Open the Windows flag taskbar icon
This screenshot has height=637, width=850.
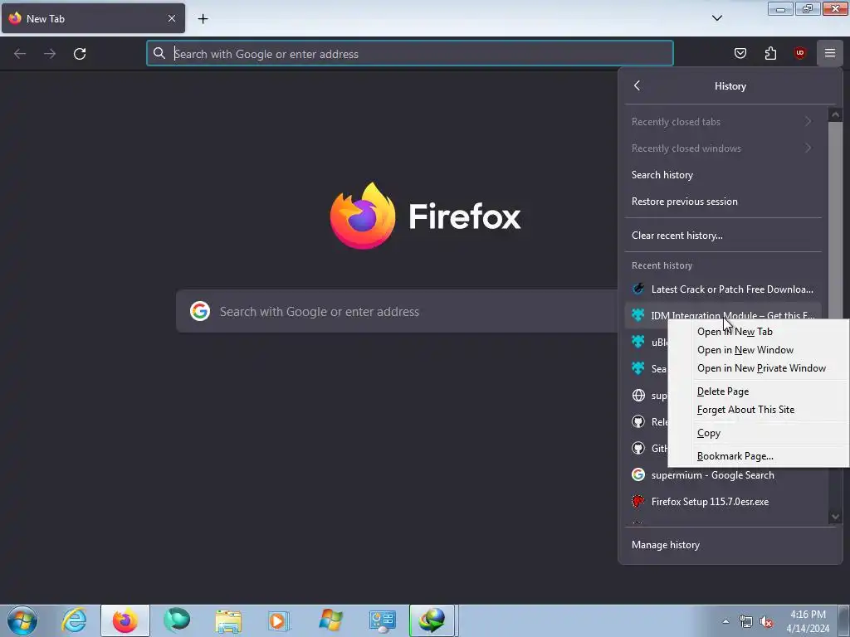pyautogui.click(x=330, y=620)
